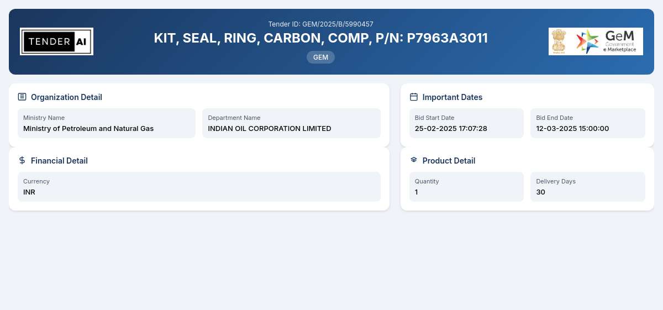This screenshot has width=663, height=310.
Task: Click the Important Dates heading
Action: click(452, 97)
